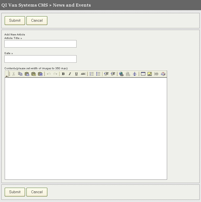This screenshot has height=202, width=201.
Task: Decrease indent of the text
Action: (106, 74)
